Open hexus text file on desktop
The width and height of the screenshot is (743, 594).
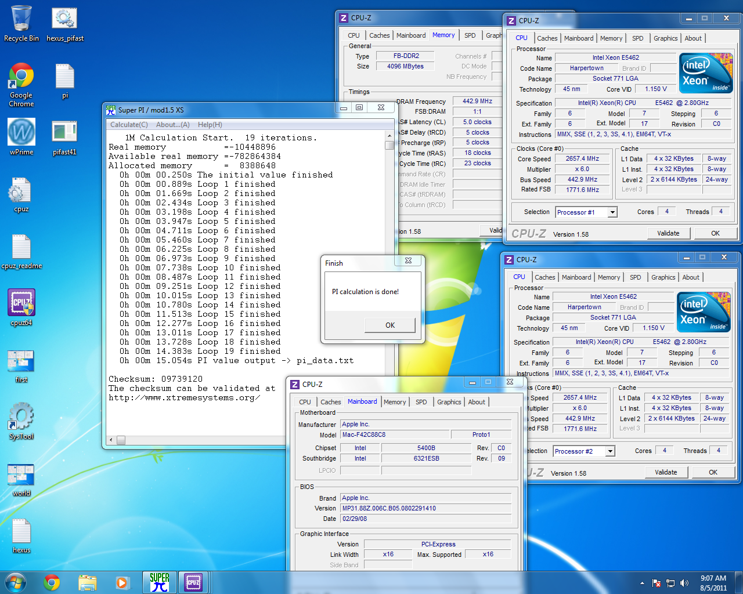click(21, 535)
